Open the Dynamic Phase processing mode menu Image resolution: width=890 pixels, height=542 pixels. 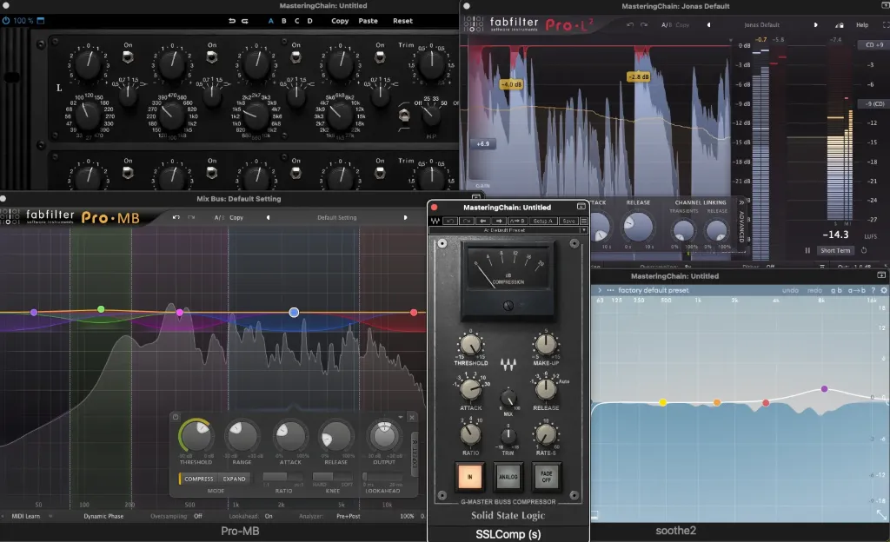click(x=103, y=517)
